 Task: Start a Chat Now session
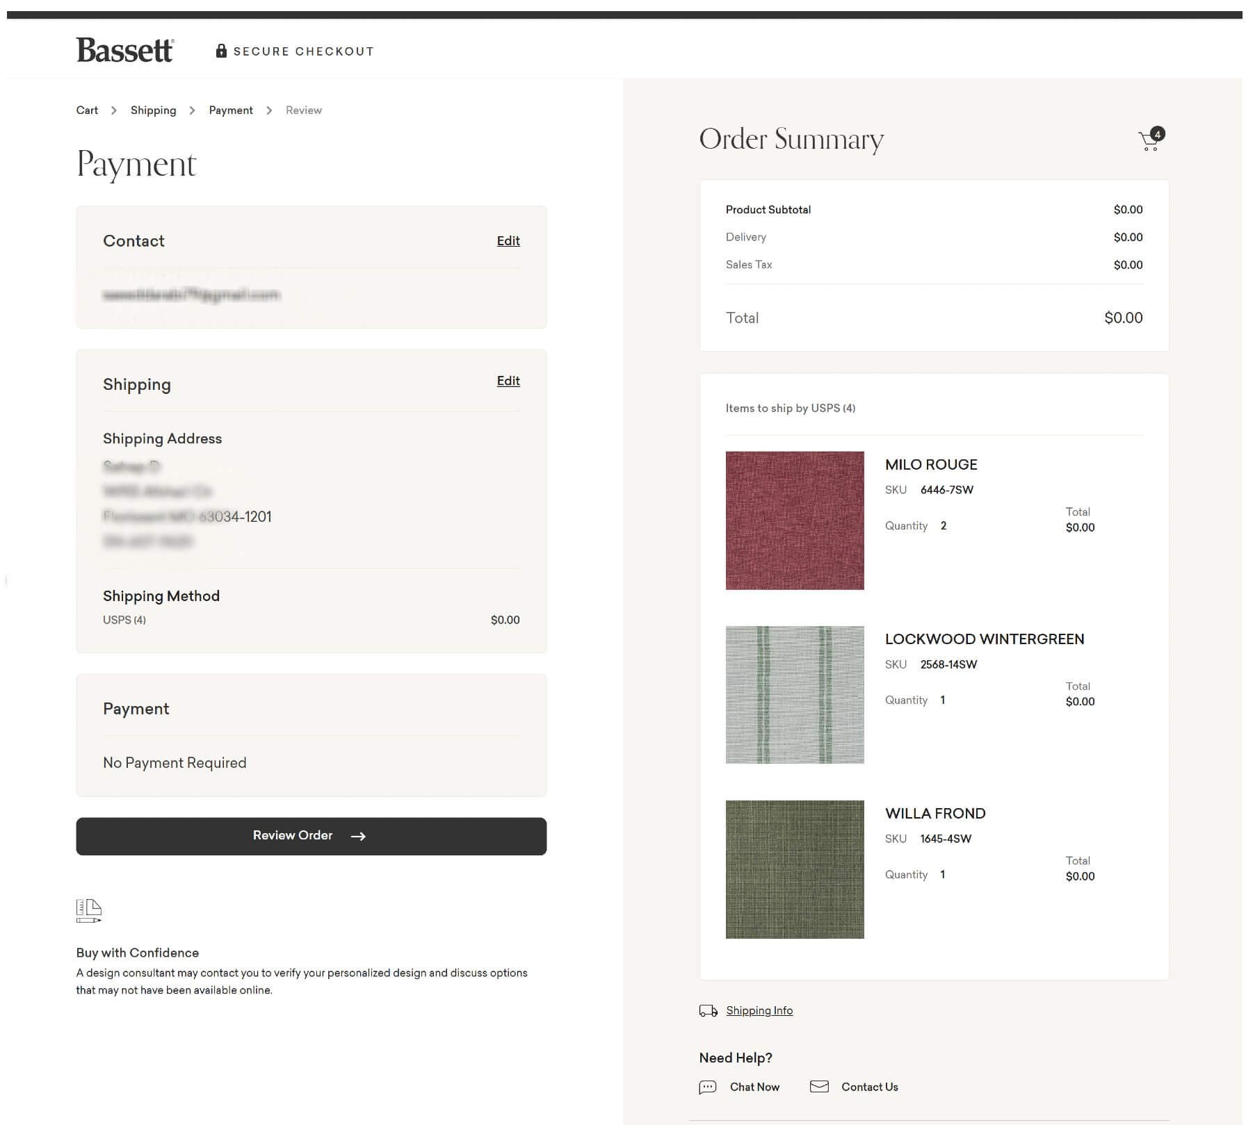pyautogui.click(x=754, y=1087)
